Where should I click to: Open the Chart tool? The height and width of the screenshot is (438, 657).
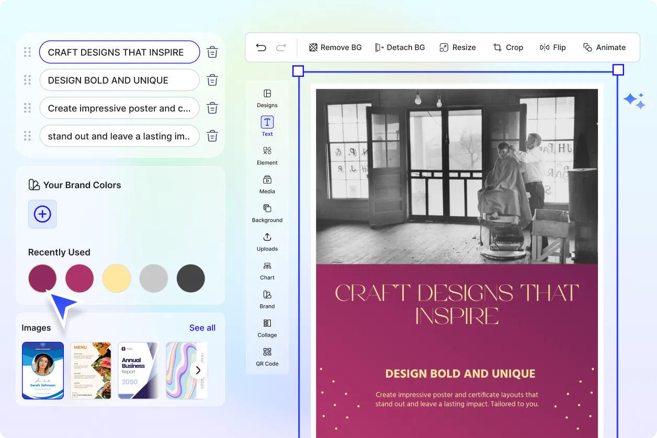(267, 270)
